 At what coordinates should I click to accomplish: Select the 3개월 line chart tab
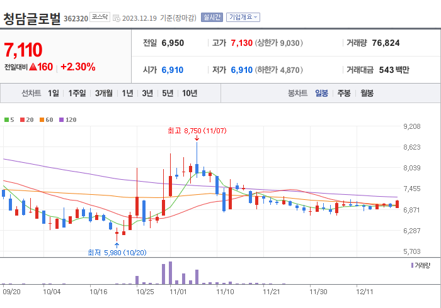pos(104,93)
